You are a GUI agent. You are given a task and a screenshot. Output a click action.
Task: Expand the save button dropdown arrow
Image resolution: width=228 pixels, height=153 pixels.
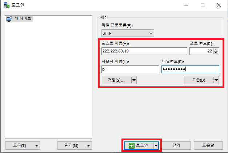pyautogui.click(x=134, y=80)
